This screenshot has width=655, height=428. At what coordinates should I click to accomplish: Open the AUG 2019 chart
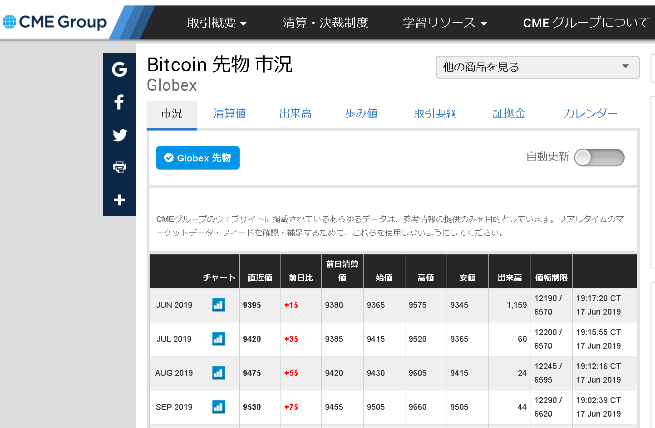[218, 373]
